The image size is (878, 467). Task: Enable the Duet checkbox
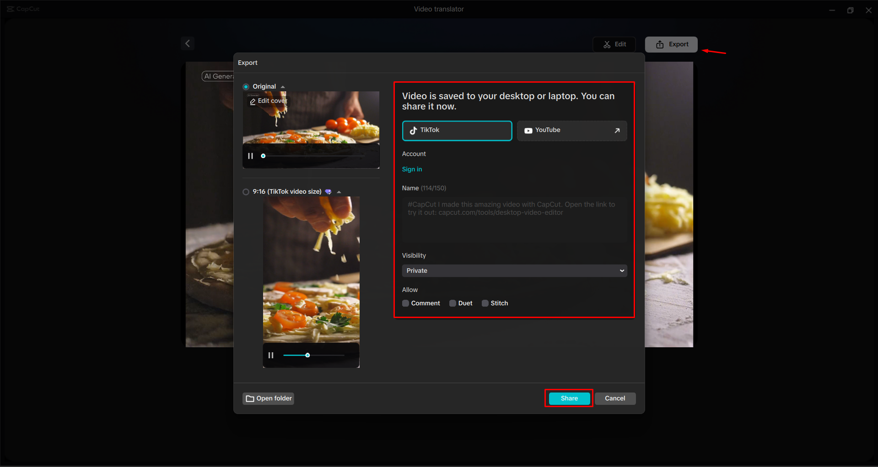(x=452, y=303)
